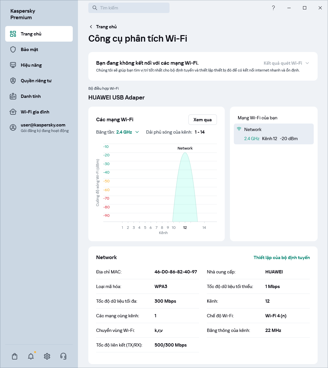Select Danh tính in the sidebar
The height and width of the screenshot is (368, 328).
click(31, 96)
